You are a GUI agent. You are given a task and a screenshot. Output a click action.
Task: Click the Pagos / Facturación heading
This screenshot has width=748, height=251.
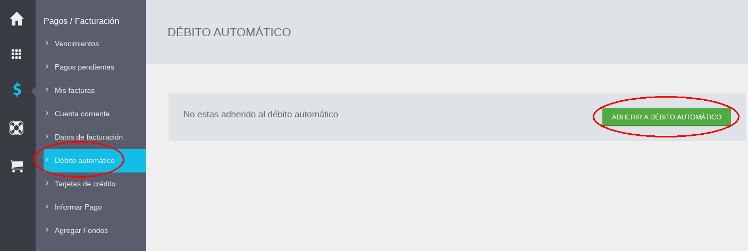coord(81,21)
